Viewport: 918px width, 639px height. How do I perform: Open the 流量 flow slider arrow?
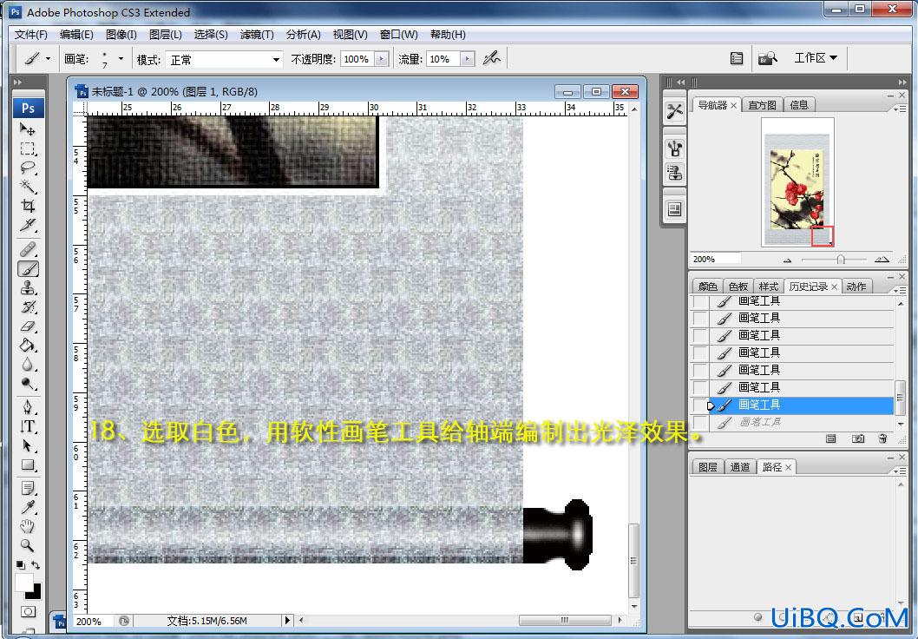pyautogui.click(x=467, y=58)
